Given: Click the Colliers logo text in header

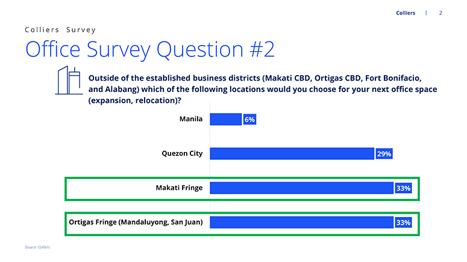Looking at the screenshot, I should pyautogui.click(x=406, y=13).
